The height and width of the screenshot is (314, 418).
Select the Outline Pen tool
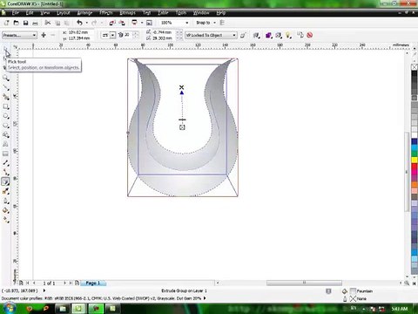click(5, 201)
